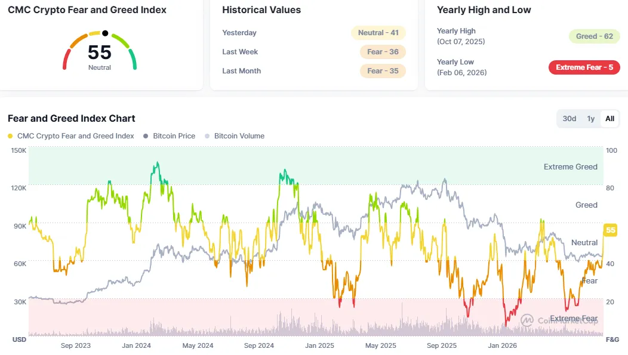Click the Greed - 62 yearly high badge
Image resolution: width=628 pixels, height=355 pixels.
[x=595, y=36]
